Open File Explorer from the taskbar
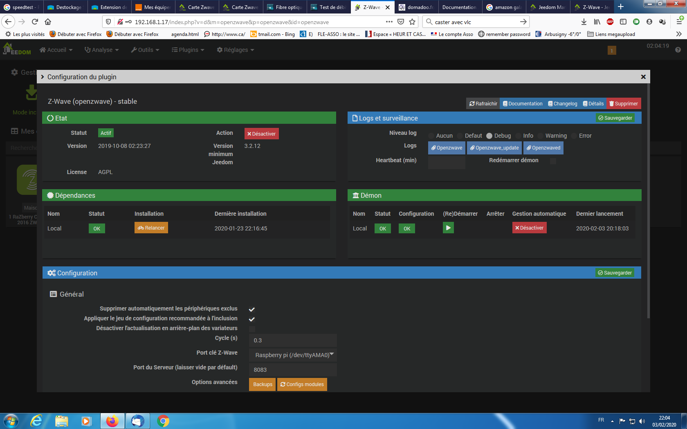687x429 pixels. click(x=62, y=421)
